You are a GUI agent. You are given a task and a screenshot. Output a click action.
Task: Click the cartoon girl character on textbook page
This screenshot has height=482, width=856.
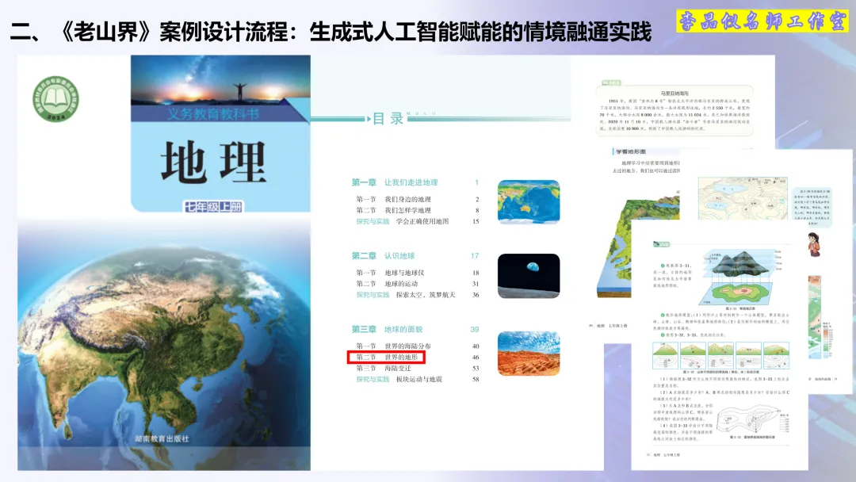click(814, 244)
